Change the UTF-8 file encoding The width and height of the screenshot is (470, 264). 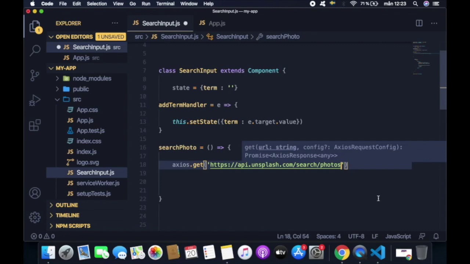356,236
